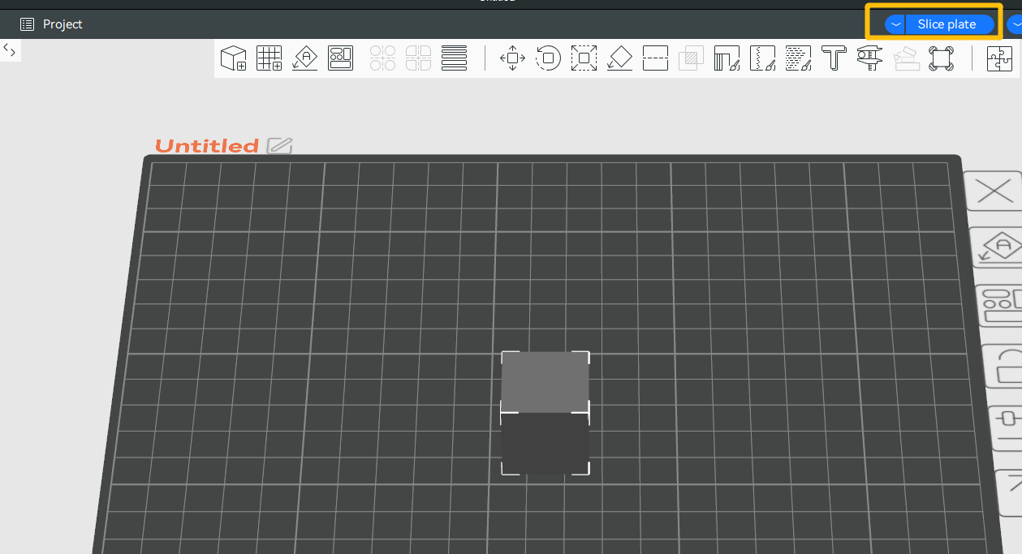The width and height of the screenshot is (1022, 554).
Task: Expand the Slice plate dropdown arrow
Action: click(x=895, y=24)
